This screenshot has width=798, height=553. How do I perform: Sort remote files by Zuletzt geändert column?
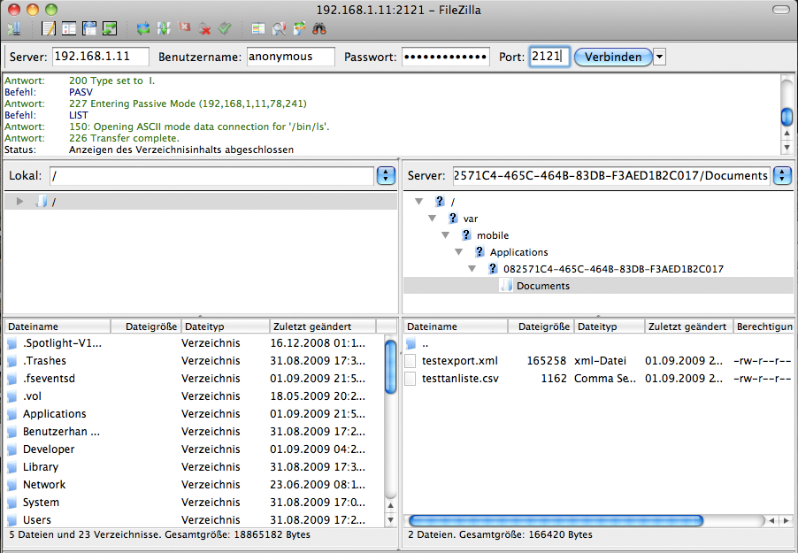(689, 326)
